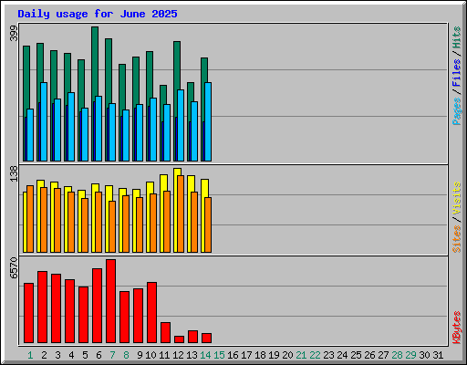Click day 4 on the x-axis
467x365 pixels.
[x=71, y=355]
